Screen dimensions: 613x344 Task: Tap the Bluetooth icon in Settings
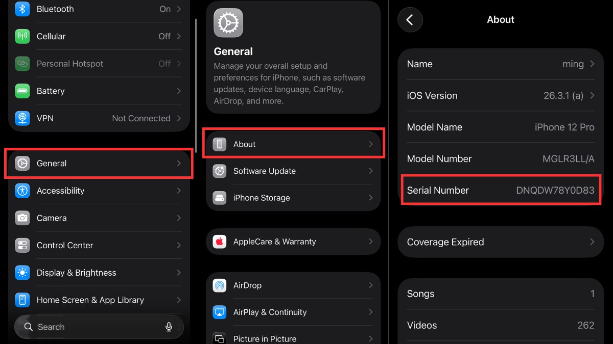tap(22, 9)
